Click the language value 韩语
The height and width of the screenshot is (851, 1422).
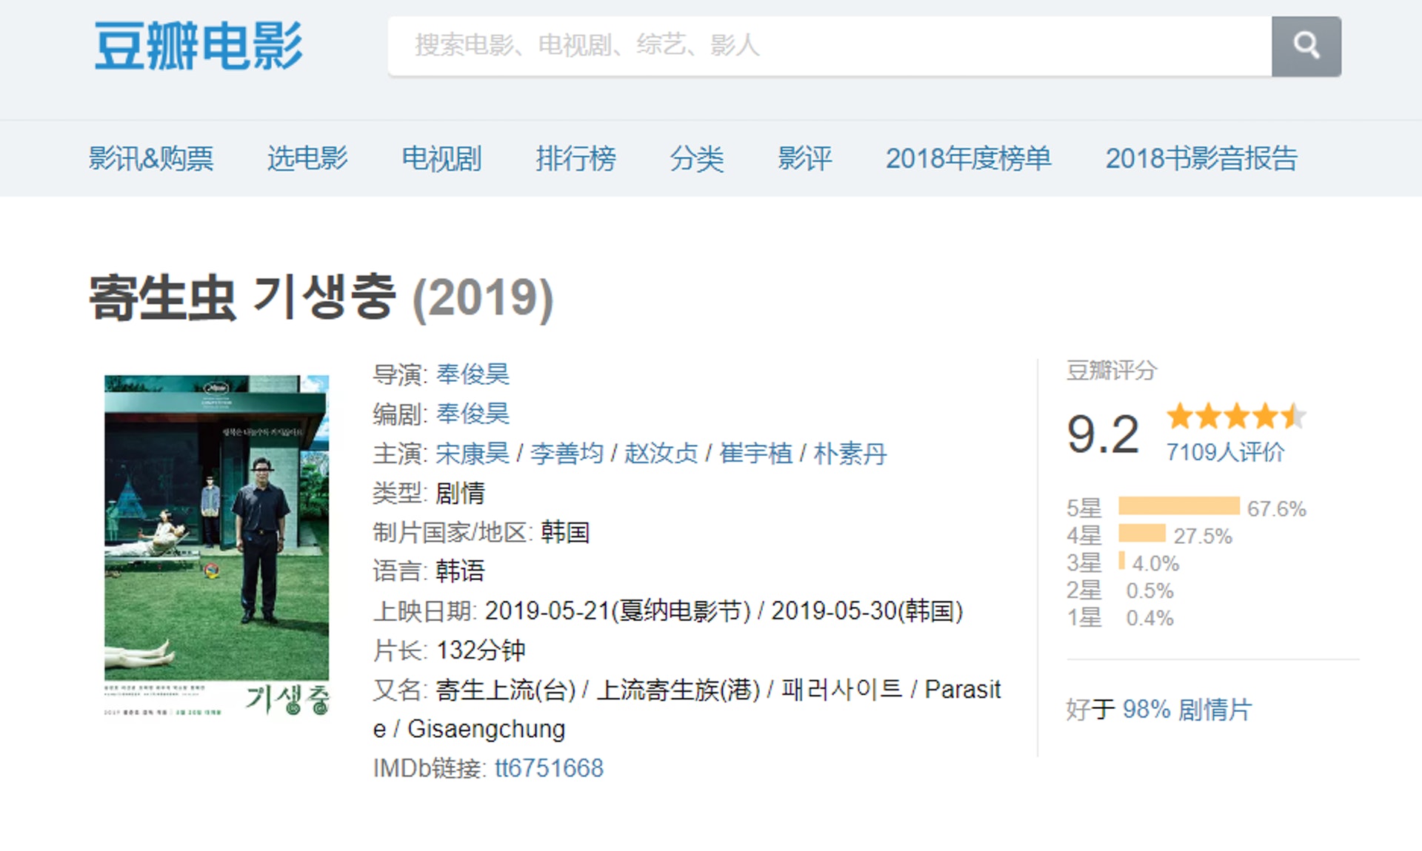click(x=460, y=571)
